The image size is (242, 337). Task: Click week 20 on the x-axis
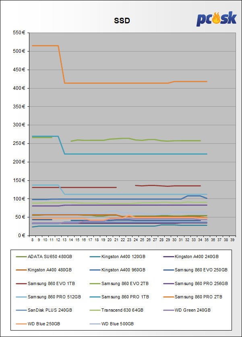110,240
